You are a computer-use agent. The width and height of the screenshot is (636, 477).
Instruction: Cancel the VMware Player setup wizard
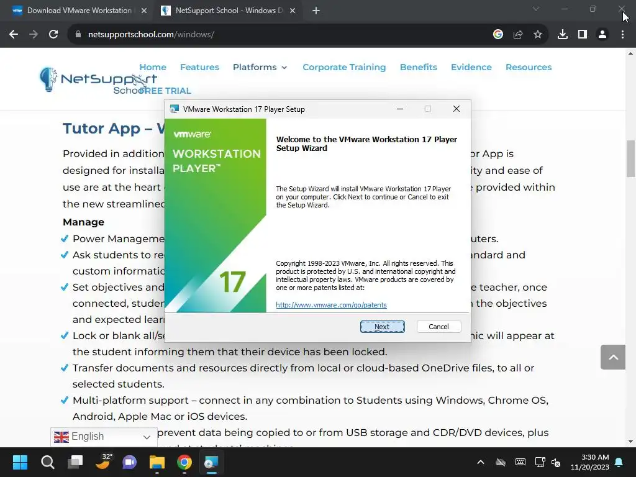(438, 327)
